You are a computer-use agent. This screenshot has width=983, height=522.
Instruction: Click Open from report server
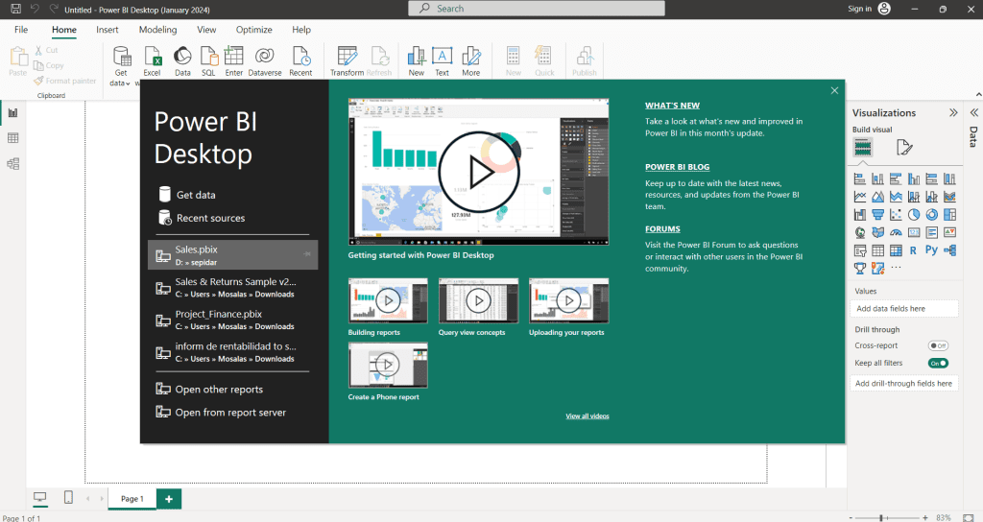(221, 413)
